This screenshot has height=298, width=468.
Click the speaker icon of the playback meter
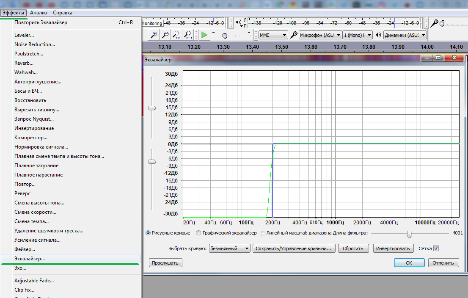[239, 22]
